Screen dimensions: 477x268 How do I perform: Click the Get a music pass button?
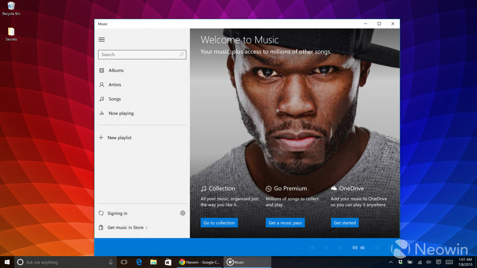[285, 223]
